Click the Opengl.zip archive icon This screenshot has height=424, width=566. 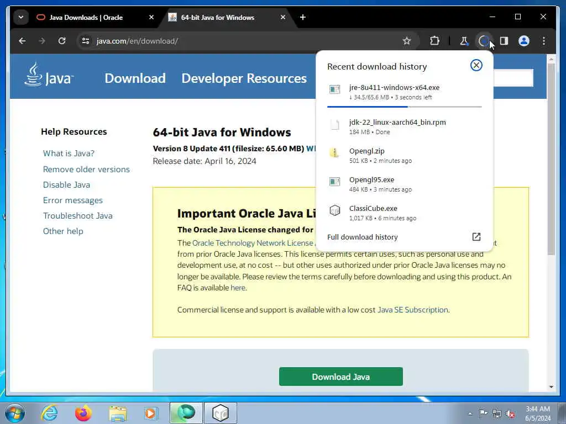click(x=334, y=153)
